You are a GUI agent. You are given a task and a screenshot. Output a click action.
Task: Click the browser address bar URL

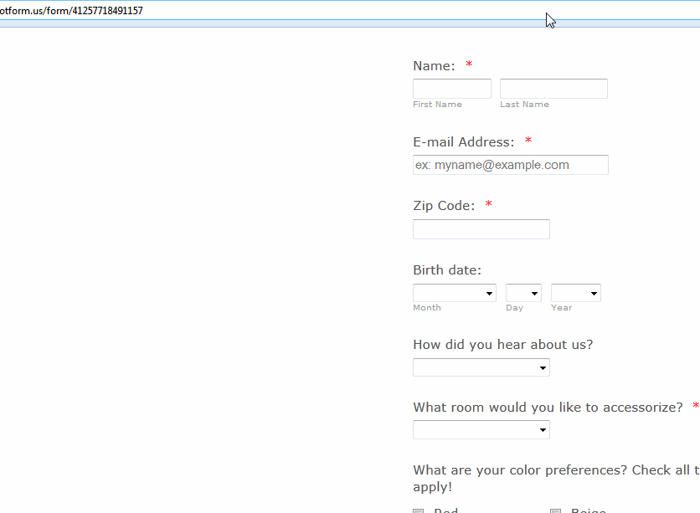pos(73,10)
